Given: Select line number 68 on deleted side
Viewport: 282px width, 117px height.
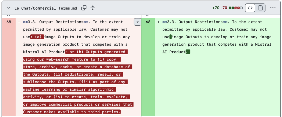Looking at the screenshot, I should pyautogui.click(x=9, y=22).
